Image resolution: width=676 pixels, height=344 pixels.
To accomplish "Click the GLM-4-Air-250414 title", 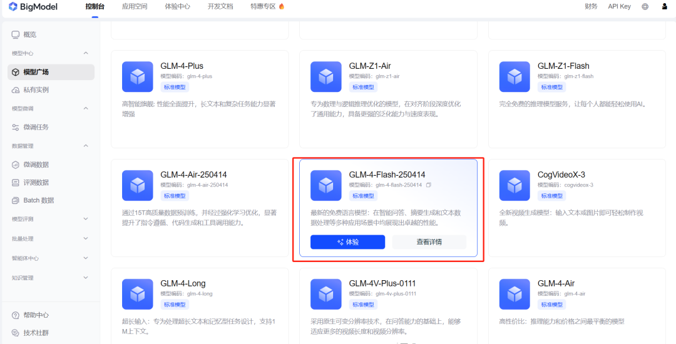I will (x=193, y=175).
